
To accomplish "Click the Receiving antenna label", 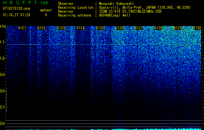I will [75, 15].
